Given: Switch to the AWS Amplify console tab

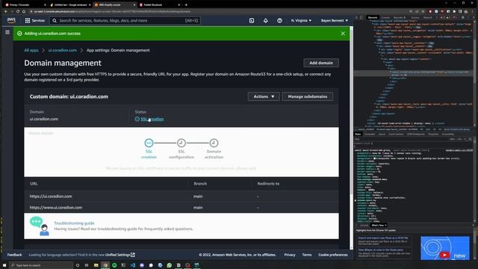Looking at the screenshot, I should (114, 5).
